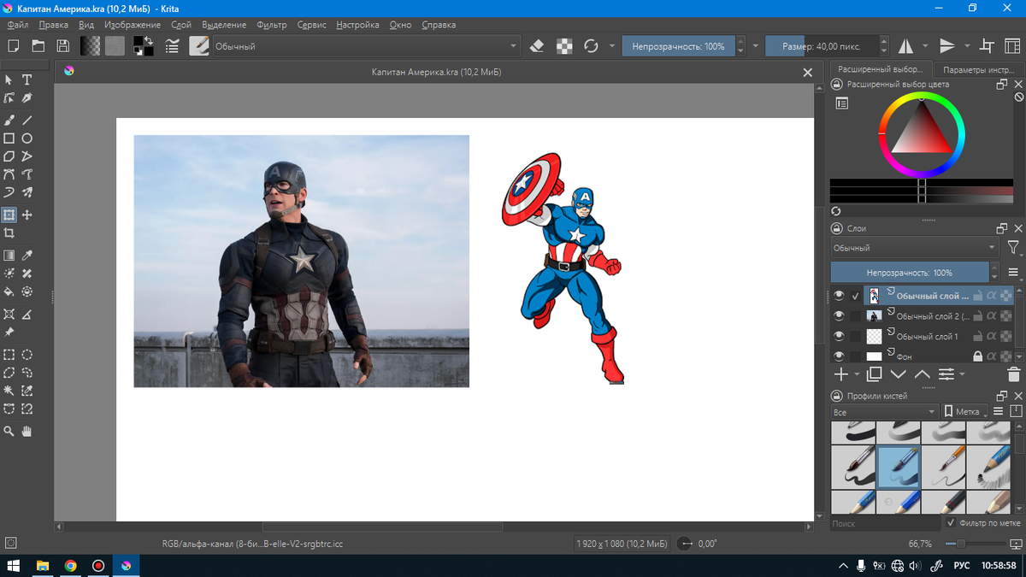Move layer up in stack
Image resolution: width=1026 pixels, height=577 pixels.
click(922, 374)
